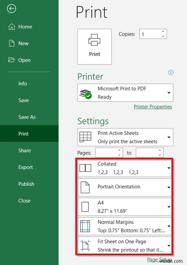Screen dimensions: 187x265
Task: Click the back arrow circle icon
Action: pyautogui.click(x=11, y=8)
